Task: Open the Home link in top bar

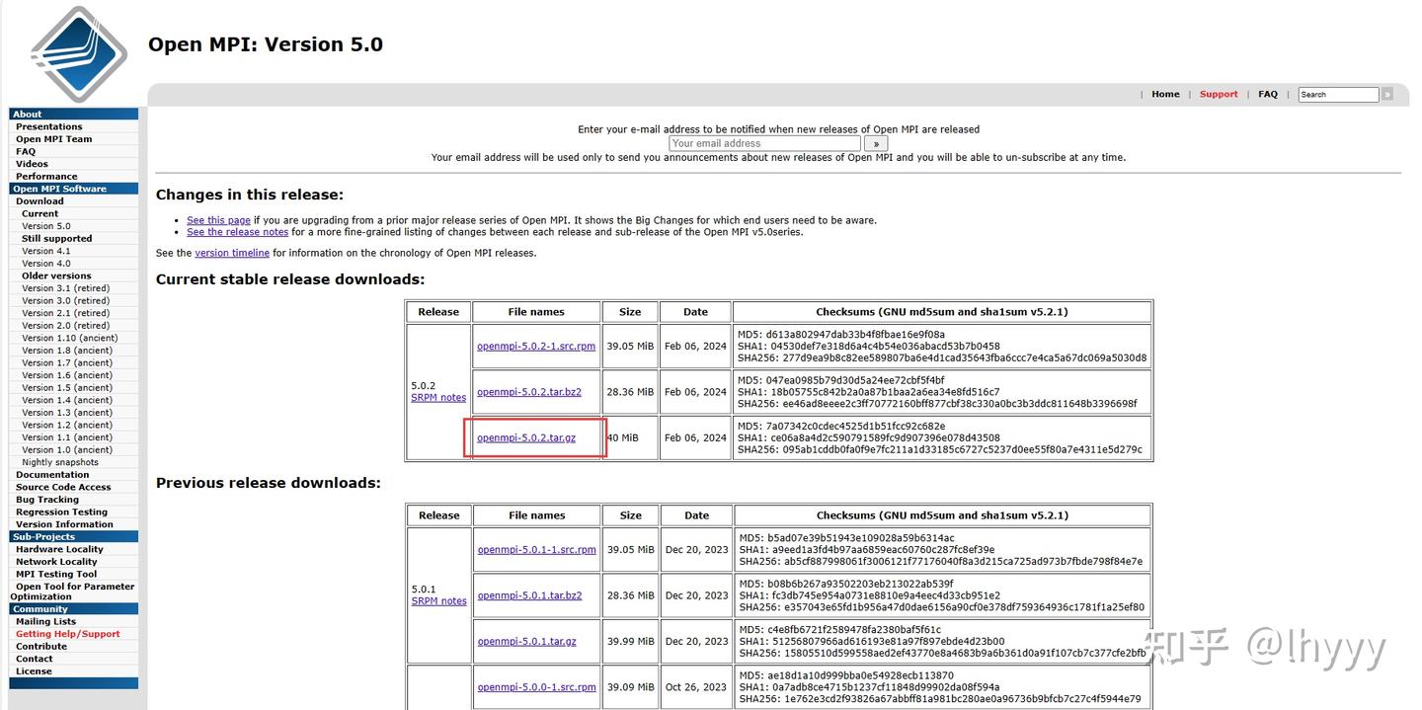Action: point(1165,95)
